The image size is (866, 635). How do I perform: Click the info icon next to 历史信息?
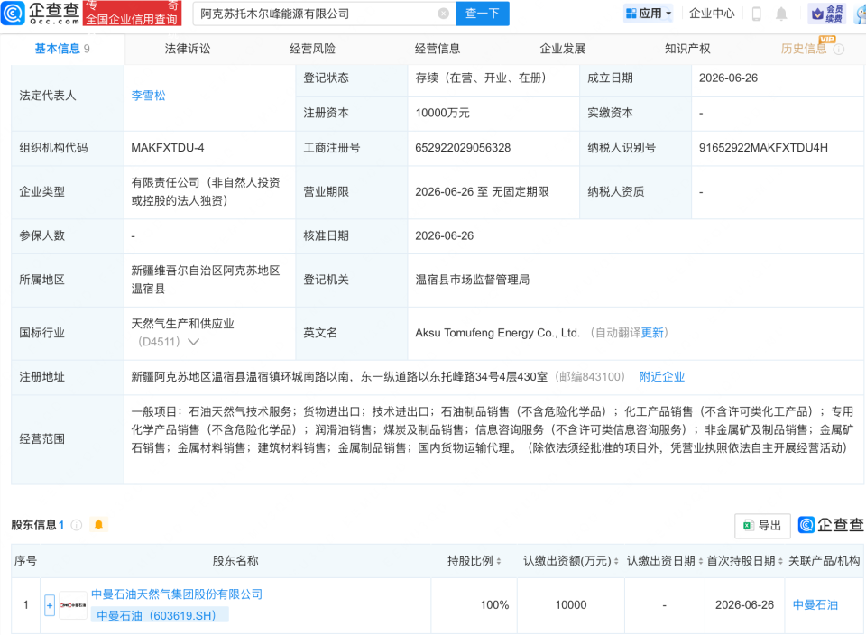pyautogui.click(x=838, y=49)
